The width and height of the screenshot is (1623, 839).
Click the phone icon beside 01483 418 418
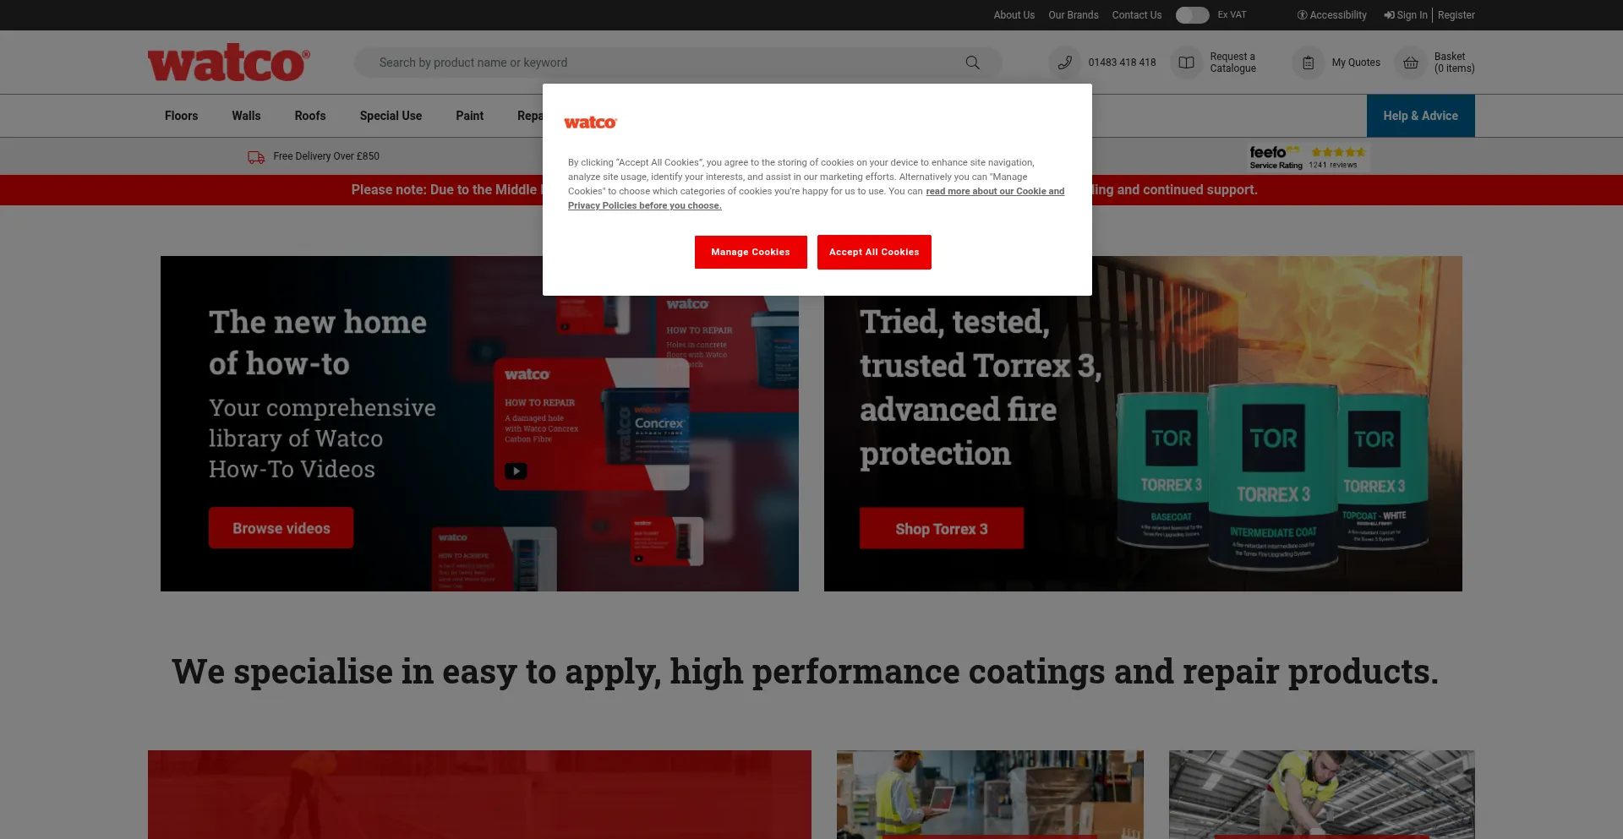point(1065,63)
